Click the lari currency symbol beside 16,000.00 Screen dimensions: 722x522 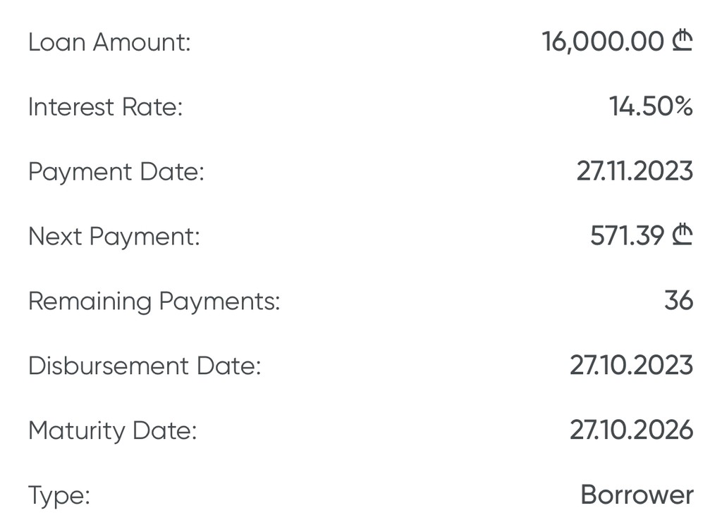coord(682,41)
